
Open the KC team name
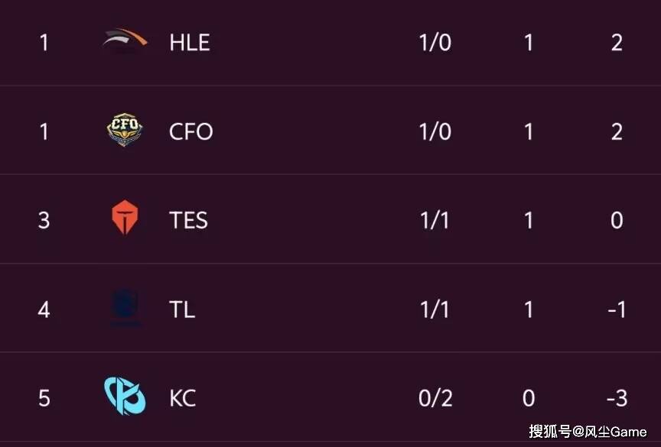(x=182, y=398)
